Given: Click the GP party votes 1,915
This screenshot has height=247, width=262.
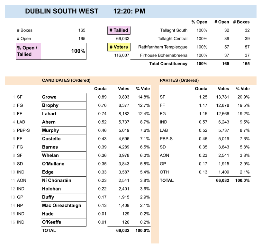Looking at the screenshot, I should click(224, 164).
